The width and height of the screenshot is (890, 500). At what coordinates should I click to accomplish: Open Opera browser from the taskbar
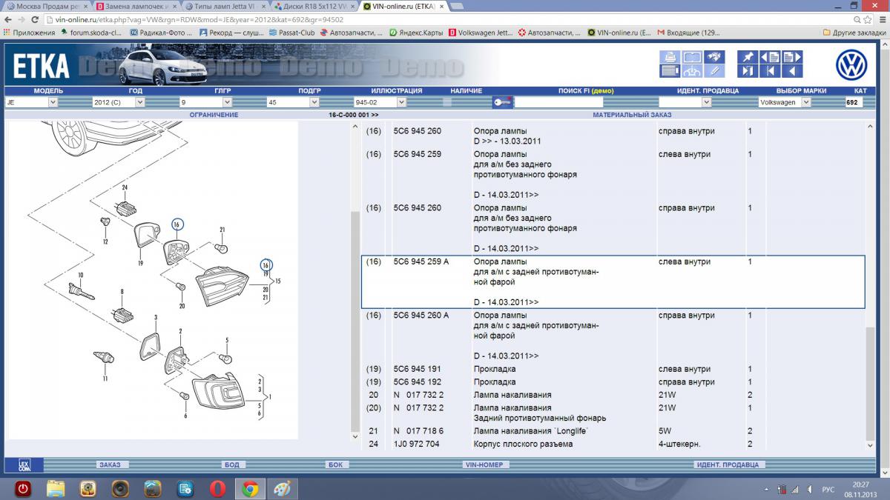[217, 489]
